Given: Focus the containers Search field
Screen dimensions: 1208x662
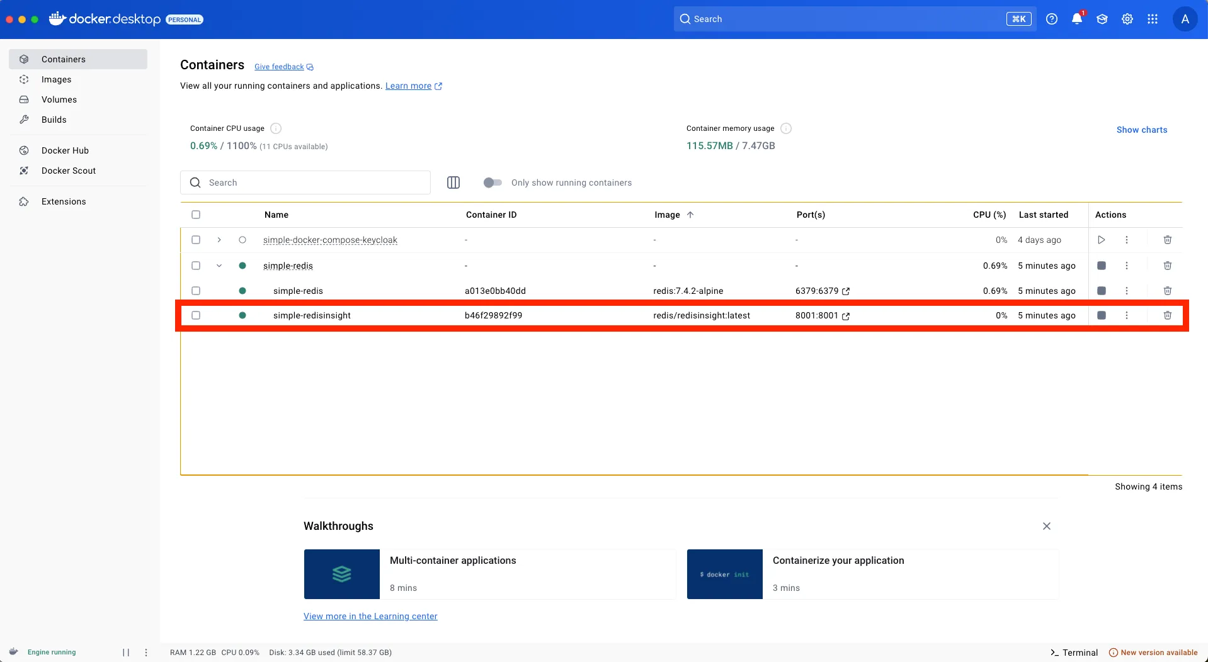Looking at the screenshot, I should click(x=305, y=182).
